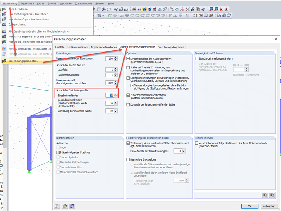Show bending moment My results icon

[x=148, y=16]
